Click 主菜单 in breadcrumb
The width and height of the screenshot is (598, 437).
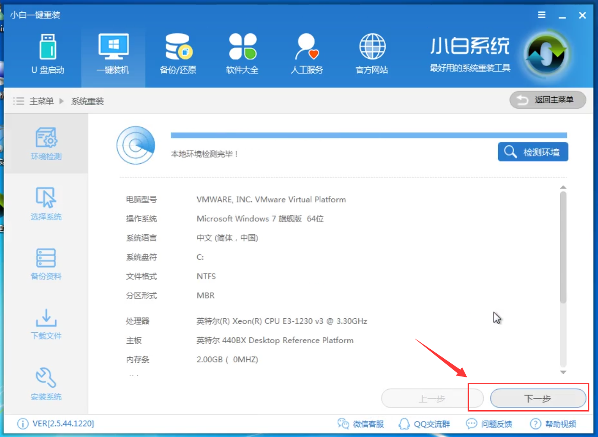(x=41, y=101)
